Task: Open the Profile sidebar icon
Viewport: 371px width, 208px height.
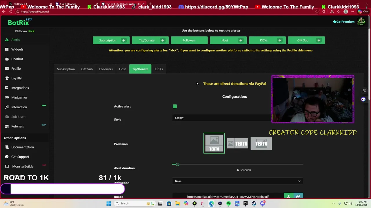Action: pos(7,68)
